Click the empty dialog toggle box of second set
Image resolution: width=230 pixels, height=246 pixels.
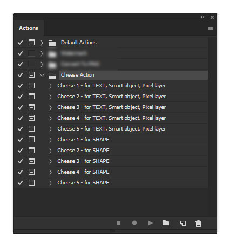coord(31,53)
